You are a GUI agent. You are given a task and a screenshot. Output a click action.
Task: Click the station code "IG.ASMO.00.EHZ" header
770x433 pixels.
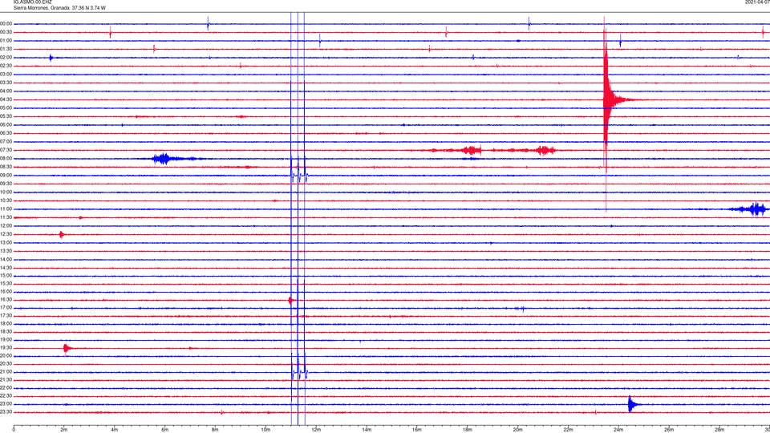click(x=32, y=2)
